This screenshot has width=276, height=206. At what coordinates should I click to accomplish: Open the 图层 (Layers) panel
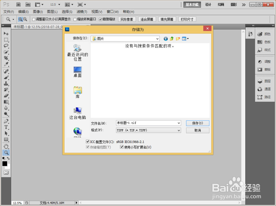point(264,81)
